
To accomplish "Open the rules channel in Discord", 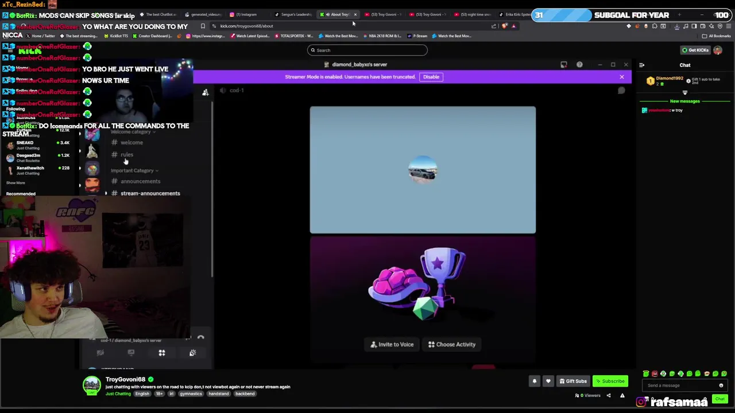I will (x=127, y=155).
